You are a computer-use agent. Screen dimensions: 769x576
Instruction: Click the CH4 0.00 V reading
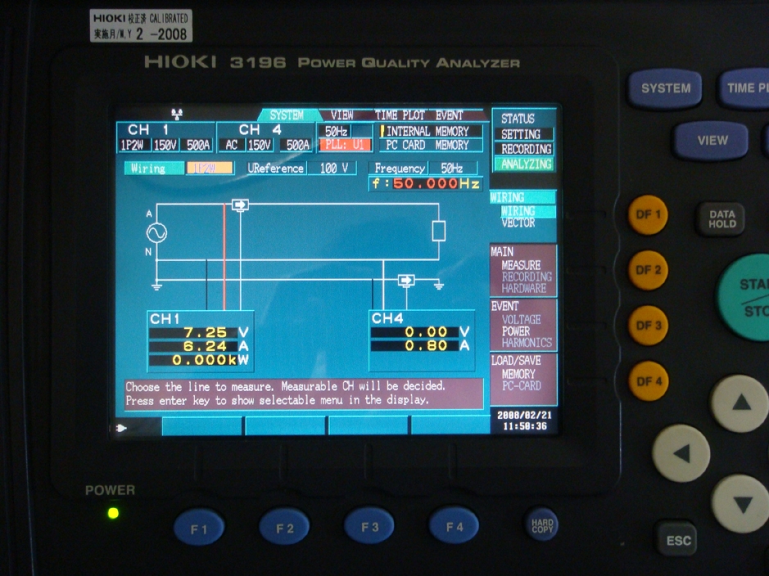click(x=421, y=331)
